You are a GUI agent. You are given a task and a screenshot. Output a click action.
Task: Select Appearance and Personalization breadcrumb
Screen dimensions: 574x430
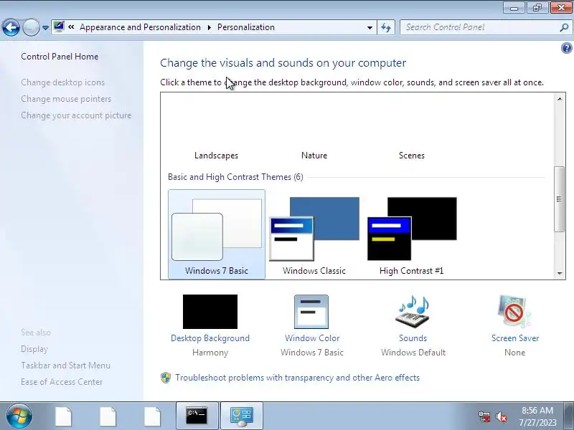140,27
